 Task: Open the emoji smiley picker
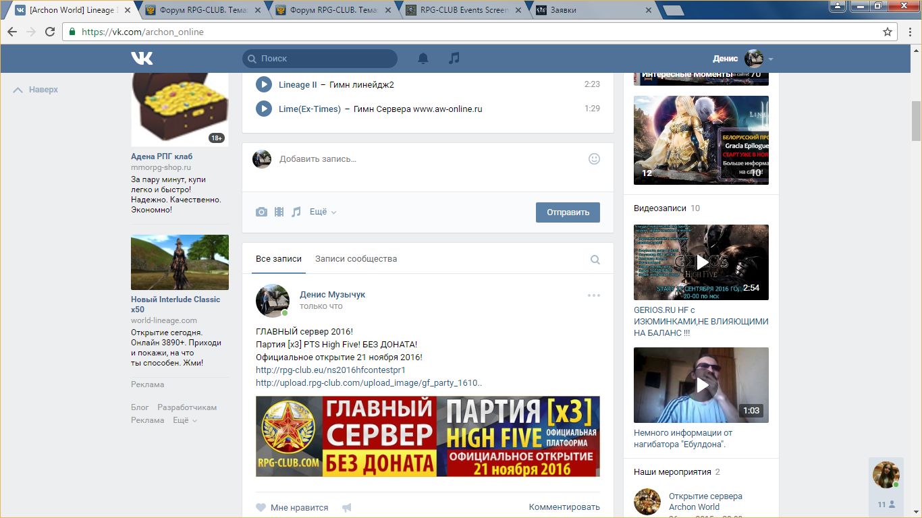pos(594,159)
